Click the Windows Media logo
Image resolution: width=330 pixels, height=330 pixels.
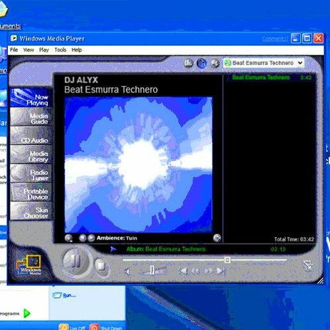[30, 265]
